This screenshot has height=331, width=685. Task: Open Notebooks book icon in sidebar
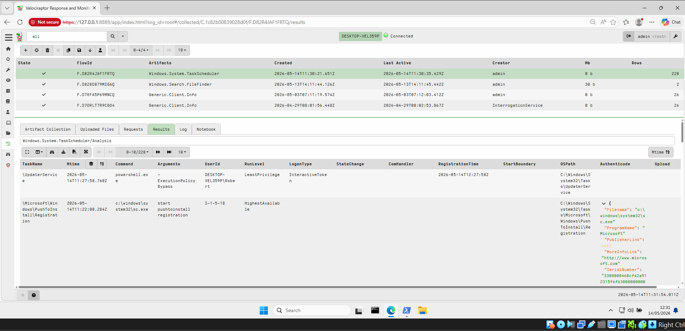(x=8, y=101)
